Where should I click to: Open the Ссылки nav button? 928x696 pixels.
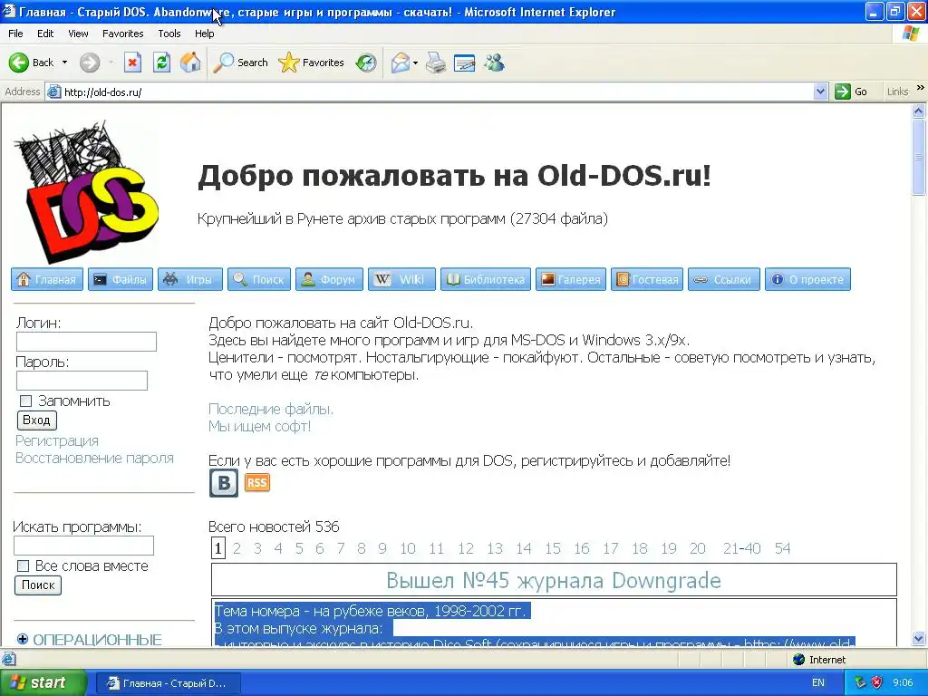click(724, 279)
